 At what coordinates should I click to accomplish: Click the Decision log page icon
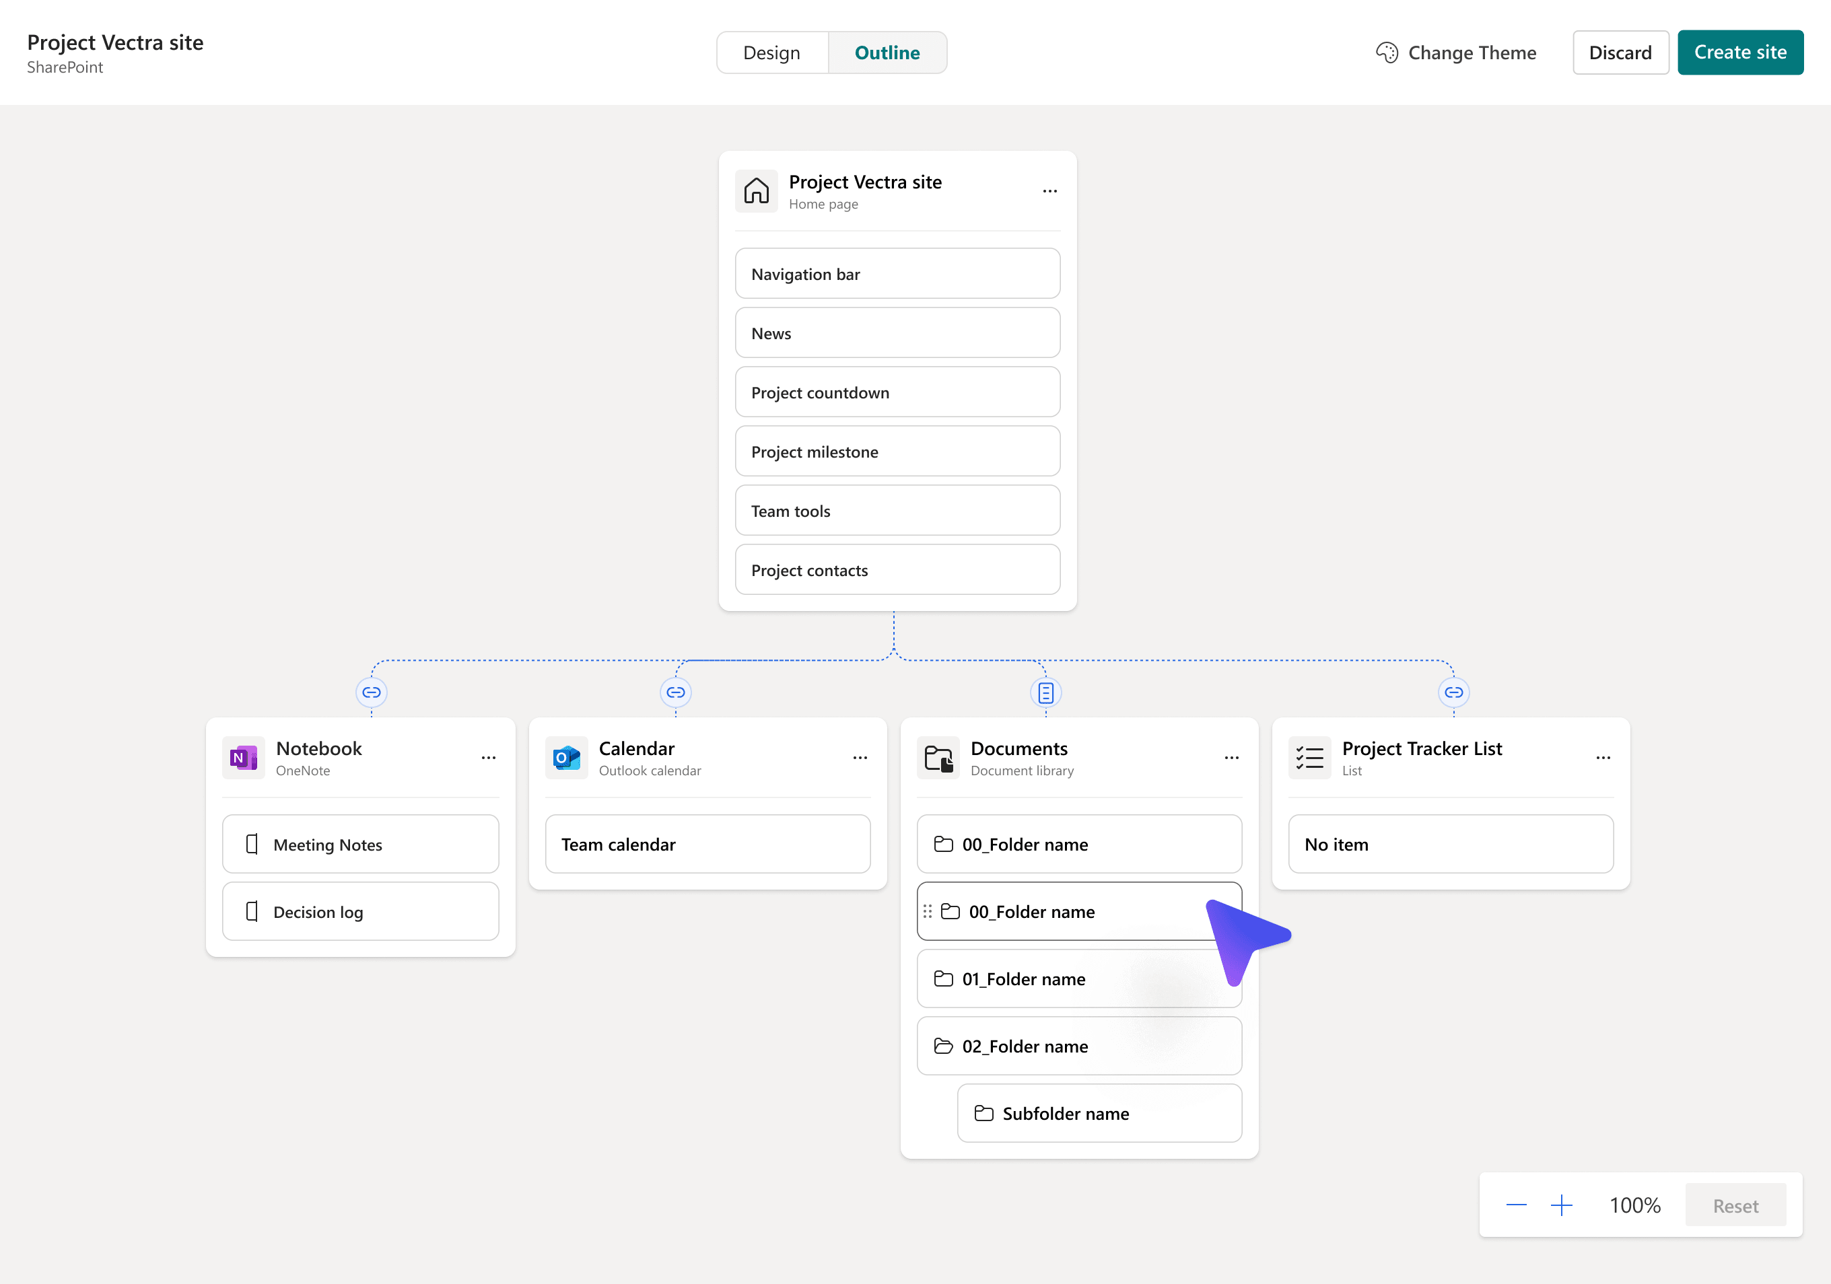(x=252, y=911)
